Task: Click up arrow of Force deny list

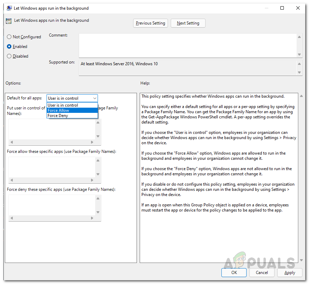Action: point(98,198)
